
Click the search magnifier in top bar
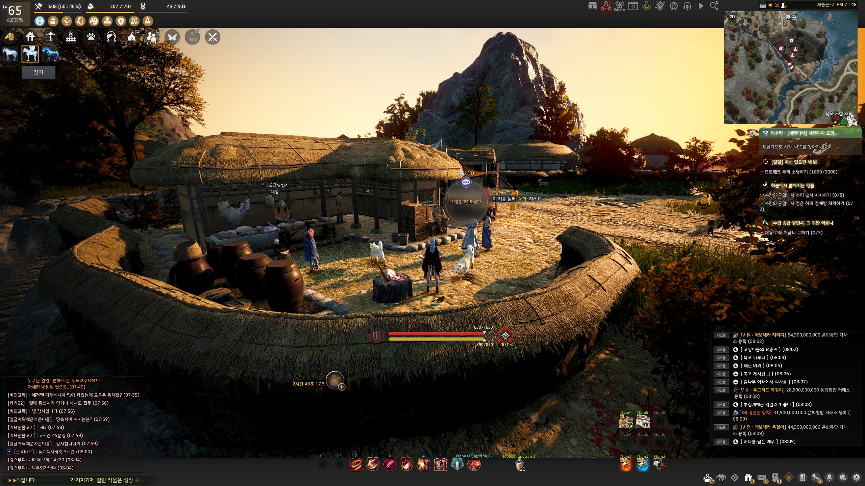click(x=714, y=6)
